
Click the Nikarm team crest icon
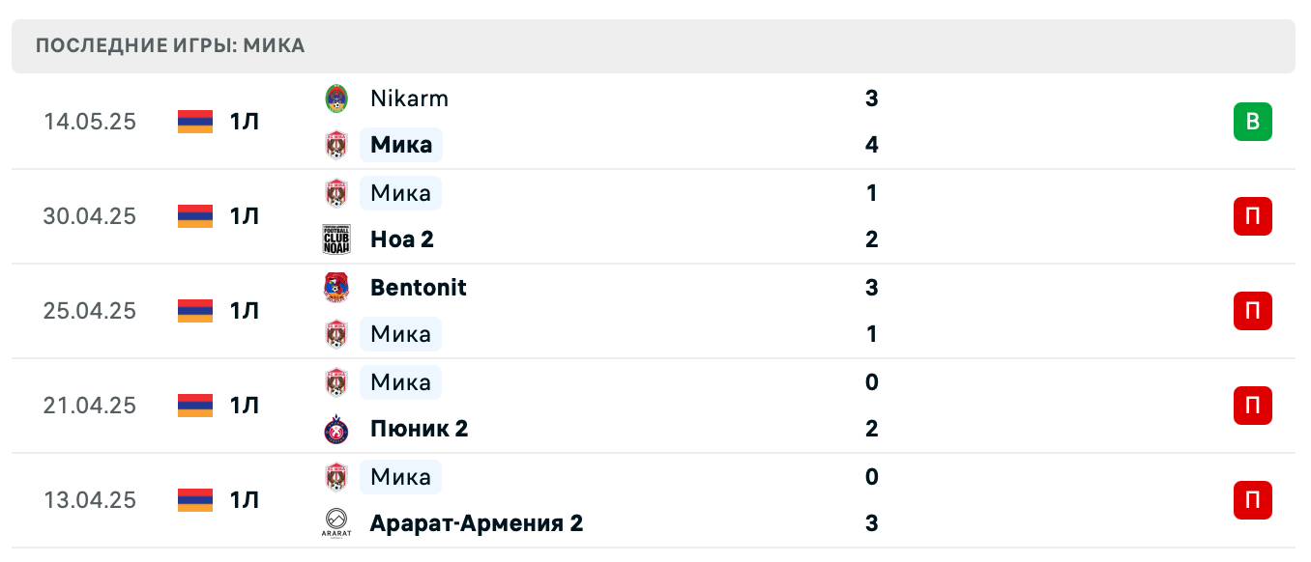(x=335, y=98)
